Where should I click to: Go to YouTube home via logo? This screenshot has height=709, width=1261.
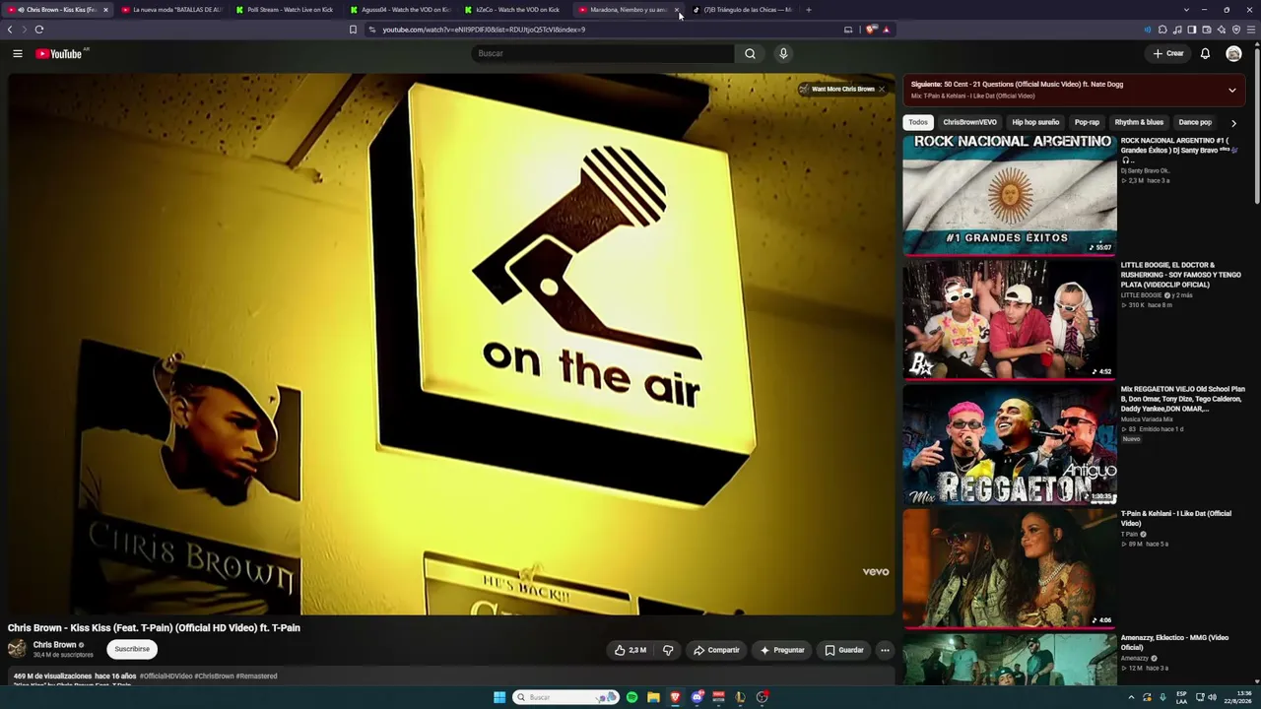click(59, 53)
